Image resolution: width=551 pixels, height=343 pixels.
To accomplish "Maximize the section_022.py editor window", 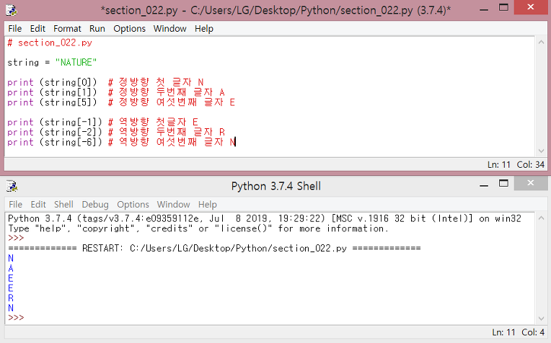I will point(503,7).
